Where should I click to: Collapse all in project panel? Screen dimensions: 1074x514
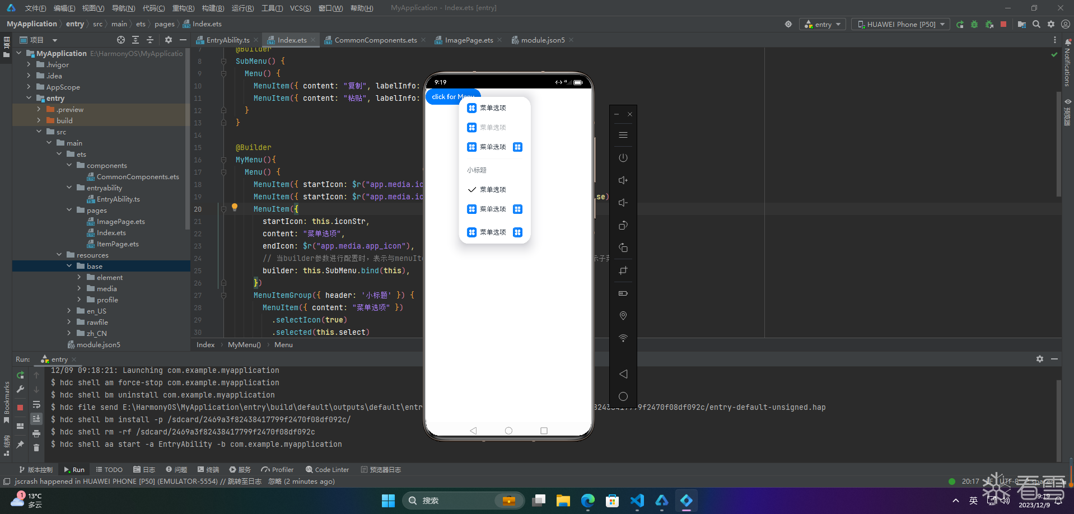[x=150, y=40]
